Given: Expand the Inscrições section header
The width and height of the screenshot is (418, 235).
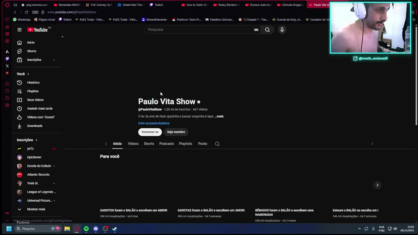Looking at the screenshot, I should pyautogui.click(x=27, y=140).
